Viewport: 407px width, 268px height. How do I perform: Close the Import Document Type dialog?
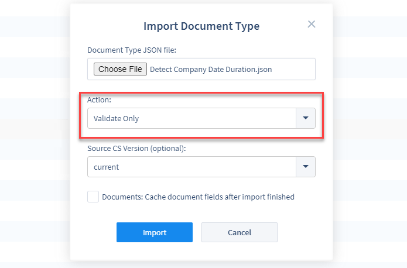[x=311, y=24]
